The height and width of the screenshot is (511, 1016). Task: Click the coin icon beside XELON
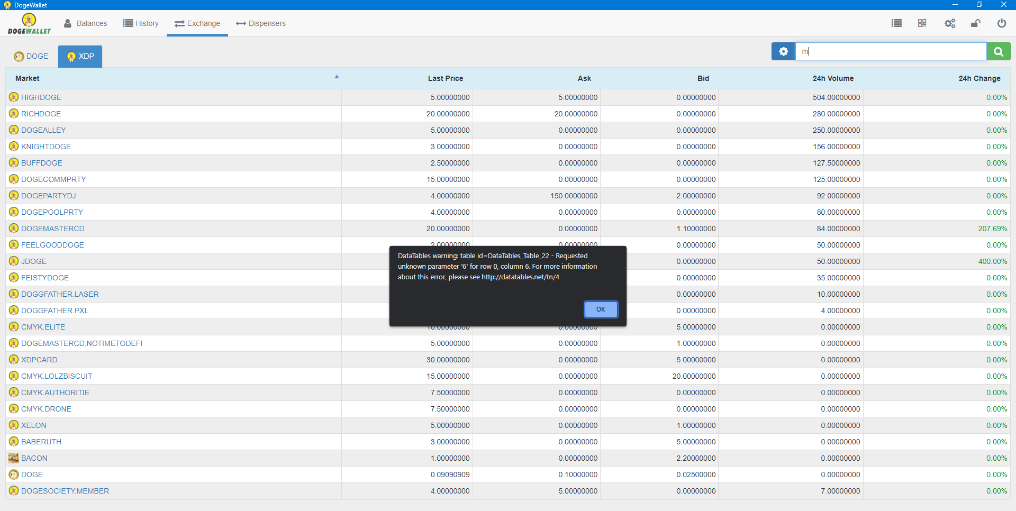coord(14,425)
